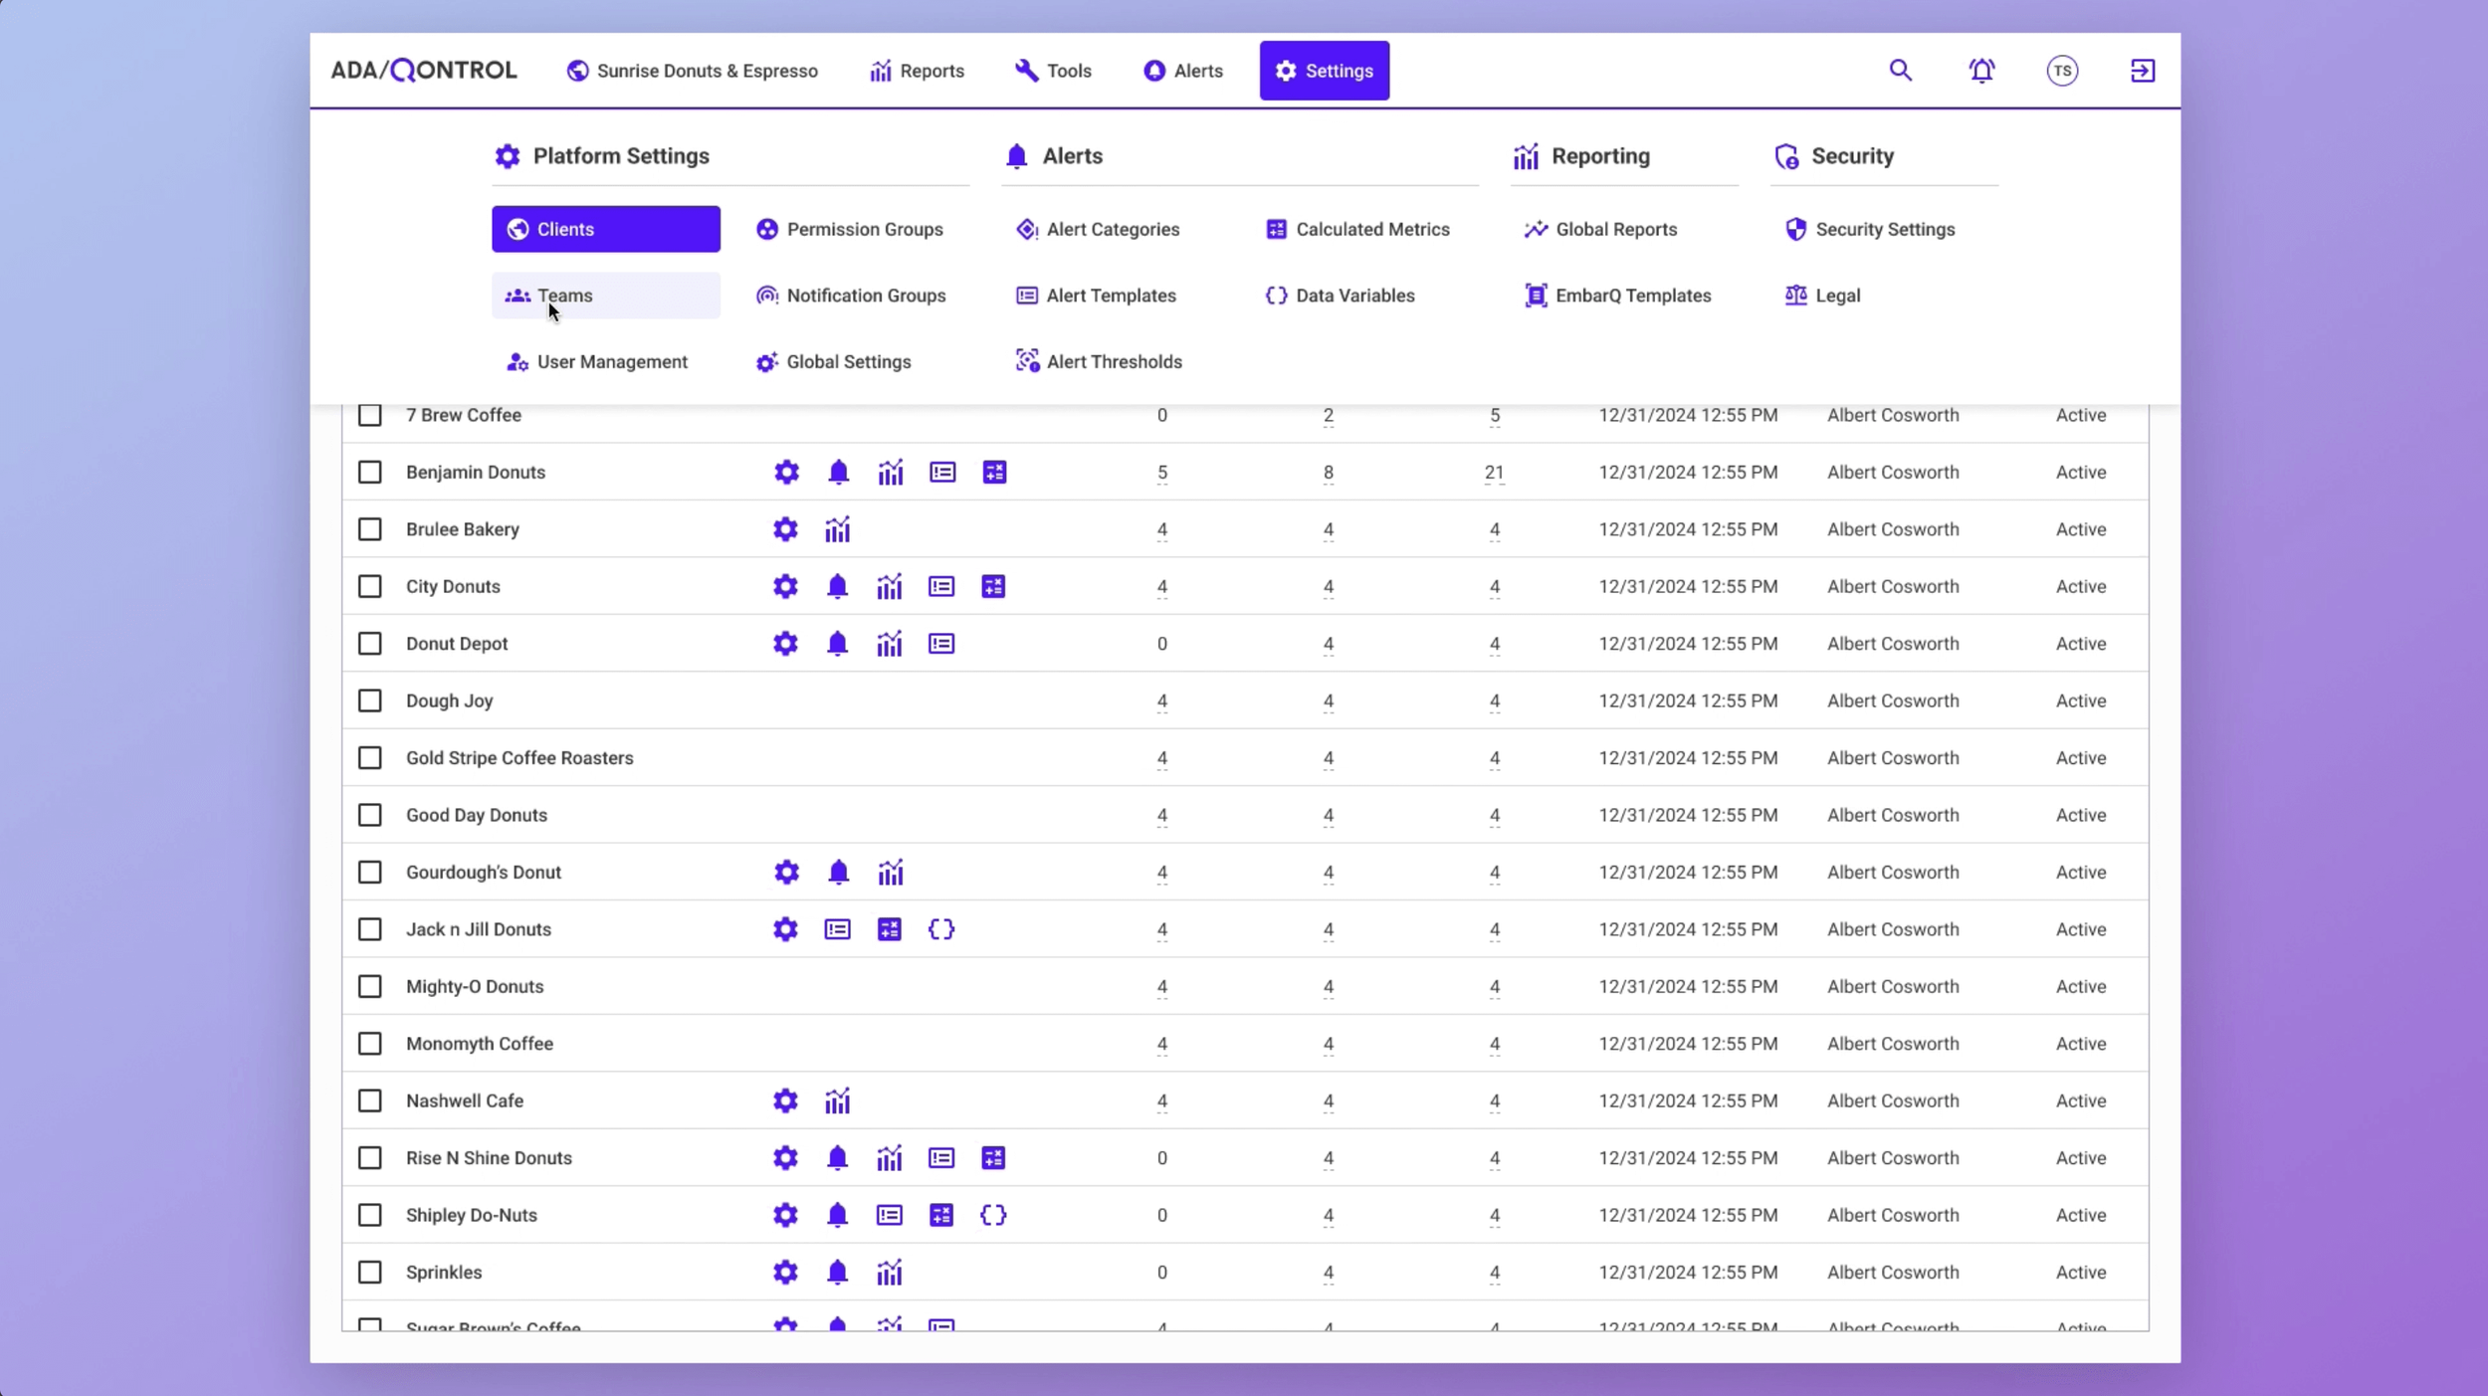The width and height of the screenshot is (2488, 1396).
Task: Select the Dough Joy checkbox
Action: click(370, 701)
